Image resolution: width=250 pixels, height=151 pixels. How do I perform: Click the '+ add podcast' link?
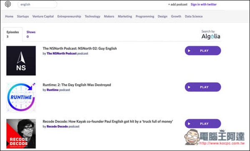178,5
